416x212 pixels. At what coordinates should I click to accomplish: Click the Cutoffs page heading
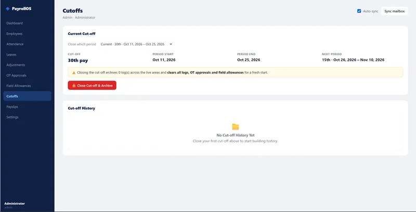(x=72, y=11)
